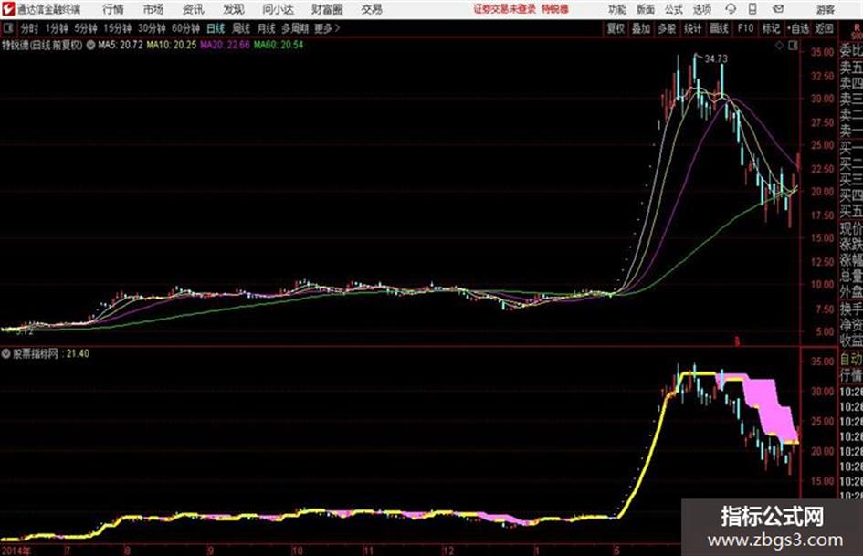
Task: Open the 行情 menu
Action: click(x=113, y=9)
